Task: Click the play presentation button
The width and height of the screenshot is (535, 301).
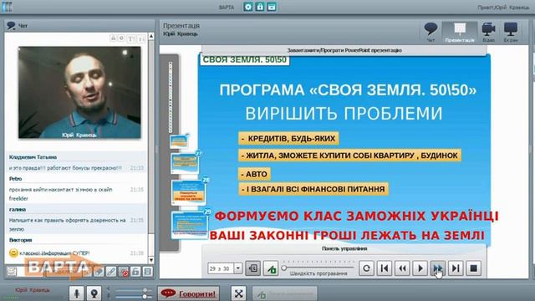Action: click(420, 268)
